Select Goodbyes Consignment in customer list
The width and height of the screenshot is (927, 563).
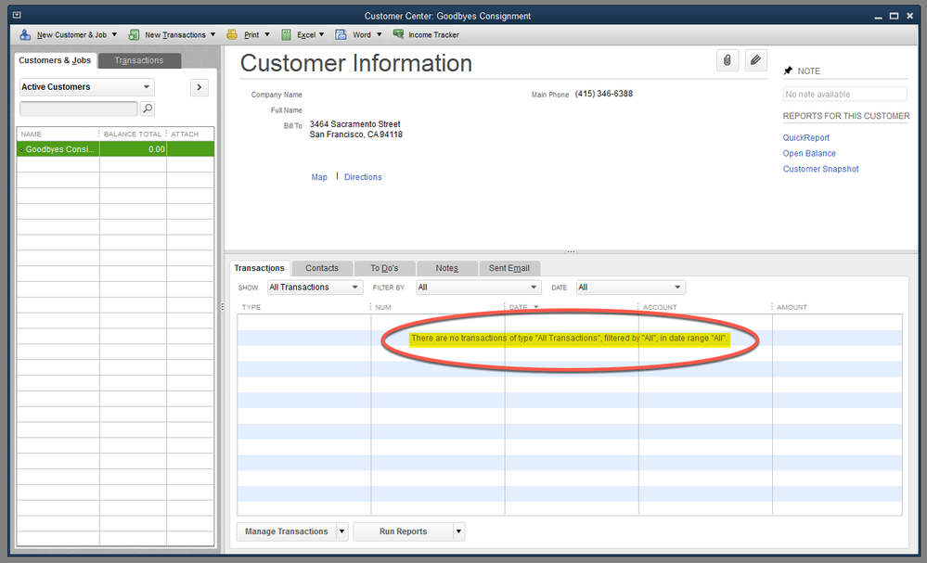click(59, 149)
